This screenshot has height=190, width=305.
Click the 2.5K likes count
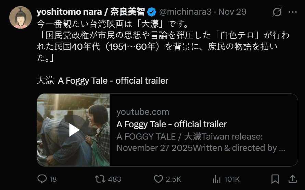coord(174,179)
